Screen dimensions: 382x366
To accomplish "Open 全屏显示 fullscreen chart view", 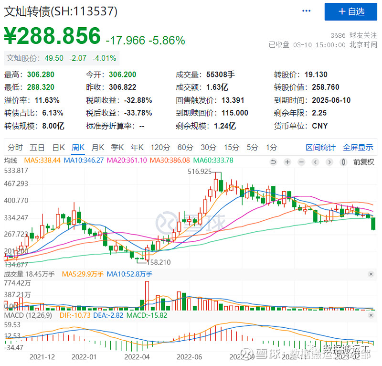I will pyautogui.click(x=358, y=147).
